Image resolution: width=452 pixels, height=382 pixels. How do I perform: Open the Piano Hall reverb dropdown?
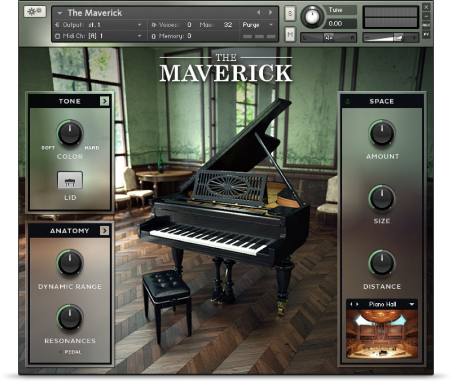pos(412,305)
